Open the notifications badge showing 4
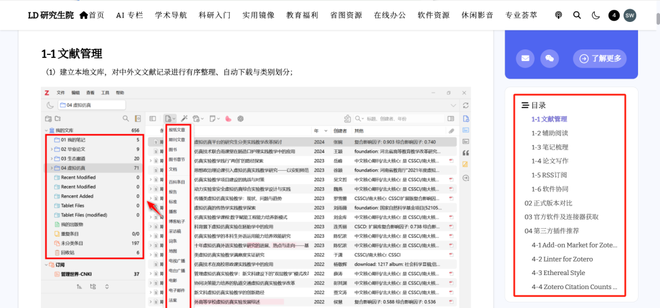660x308 pixels. (614, 15)
